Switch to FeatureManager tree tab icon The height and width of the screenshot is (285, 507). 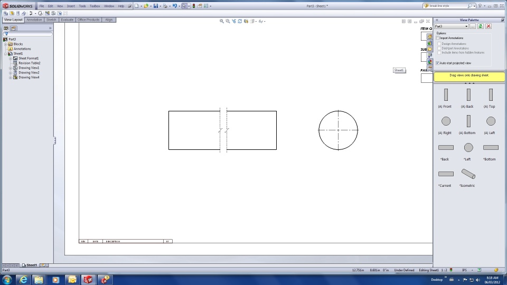6,28
